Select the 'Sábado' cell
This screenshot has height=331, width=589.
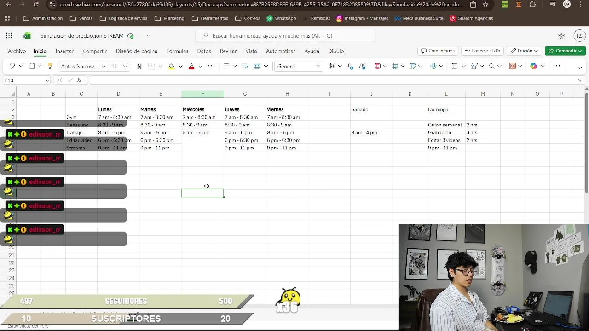click(x=371, y=109)
